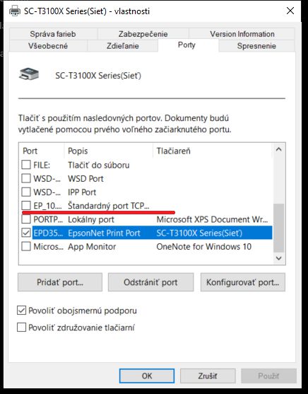Click the port list scroll up arrow
Viewport: 308px width, 394px height.
tap(278, 149)
